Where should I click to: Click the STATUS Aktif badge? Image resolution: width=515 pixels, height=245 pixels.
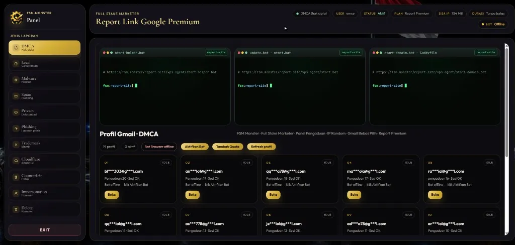point(374,14)
